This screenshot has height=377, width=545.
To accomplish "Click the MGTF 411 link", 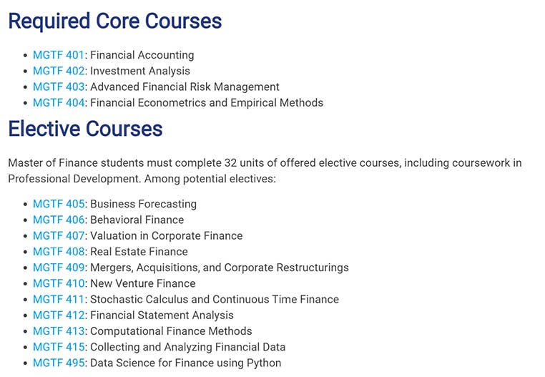I will coord(59,300).
